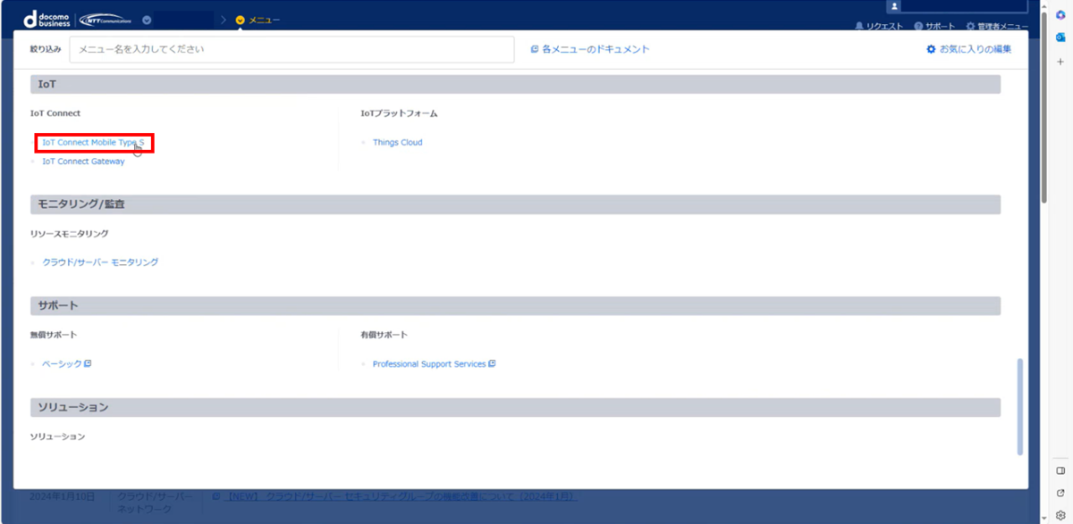This screenshot has height=524, width=1073.
Task: Click the モニタリング/監査 section header
Action: [x=515, y=204]
